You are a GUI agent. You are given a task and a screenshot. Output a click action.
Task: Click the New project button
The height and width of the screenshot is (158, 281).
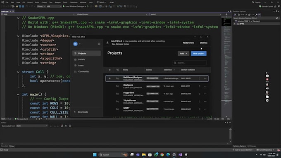(x=199, y=54)
